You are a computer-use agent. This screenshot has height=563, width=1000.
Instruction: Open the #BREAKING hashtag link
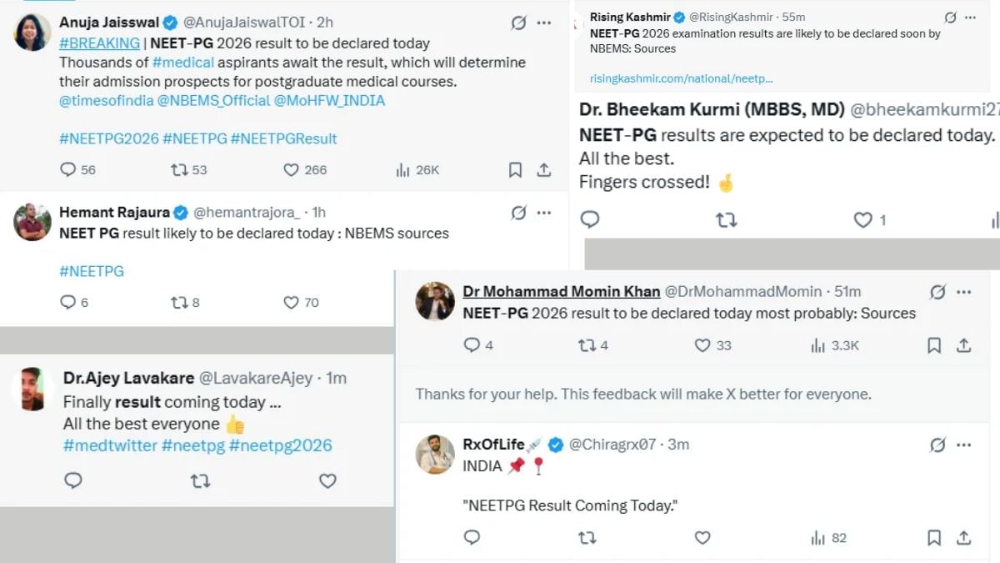[99, 43]
